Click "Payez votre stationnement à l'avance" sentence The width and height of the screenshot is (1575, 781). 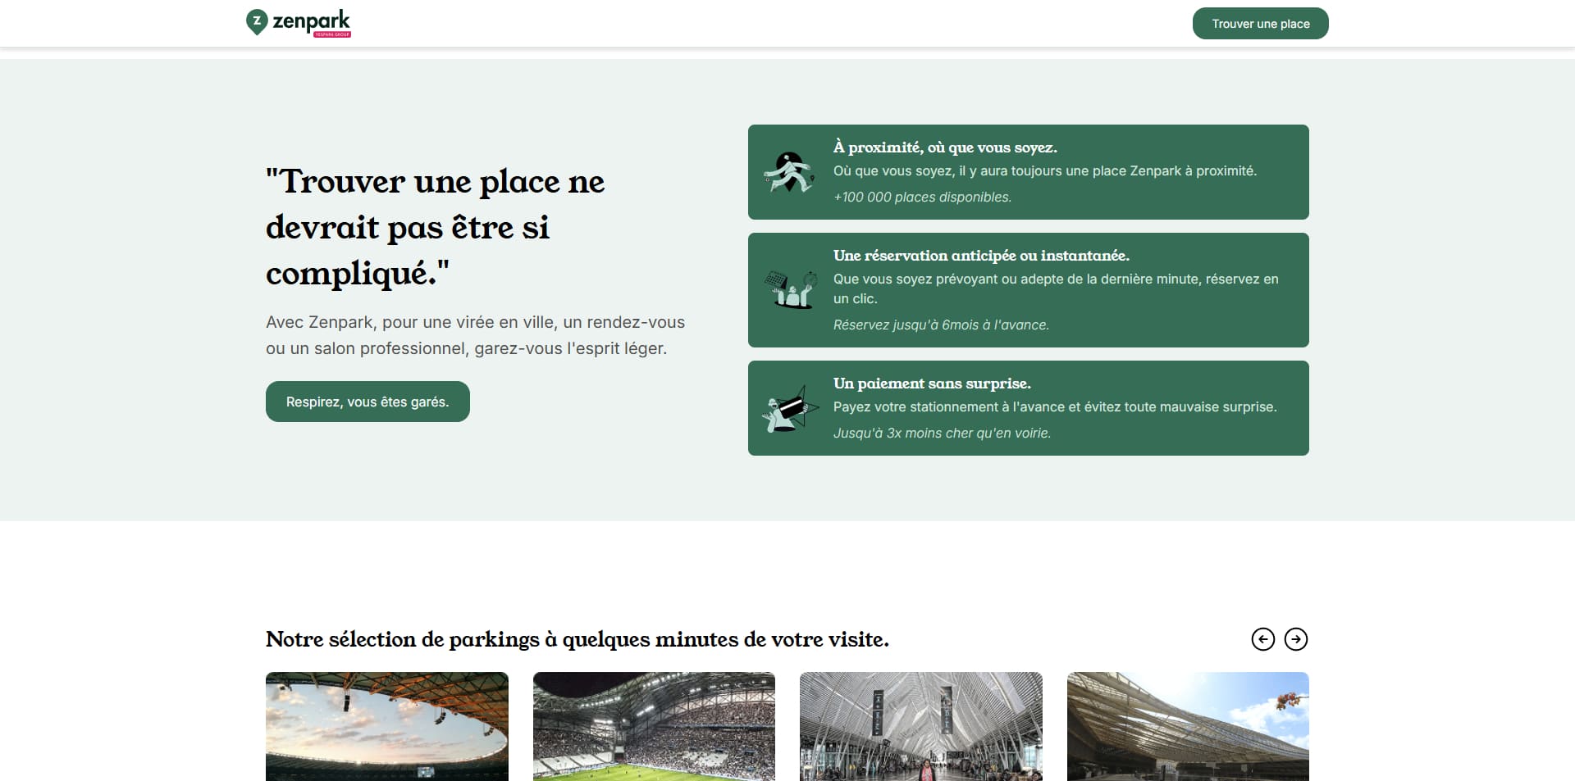coord(1055,406)
